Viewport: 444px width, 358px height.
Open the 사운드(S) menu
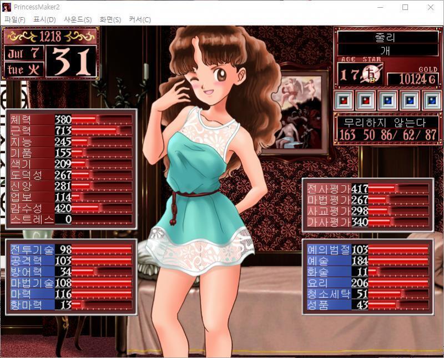pyautogui.click(x=78, y=19)
